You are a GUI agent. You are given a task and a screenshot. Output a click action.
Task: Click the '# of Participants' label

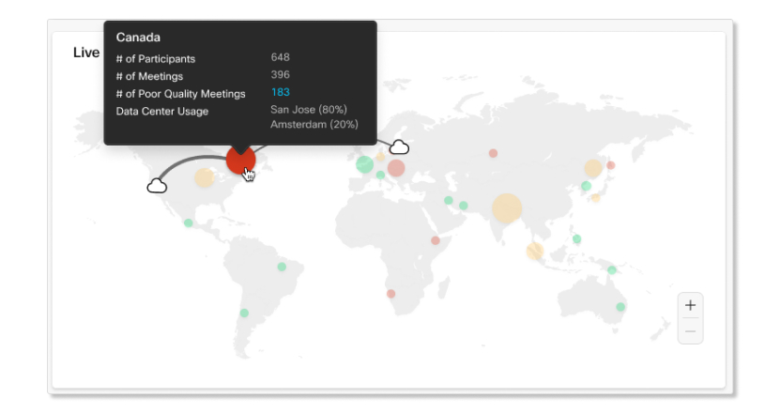point(156,59)
